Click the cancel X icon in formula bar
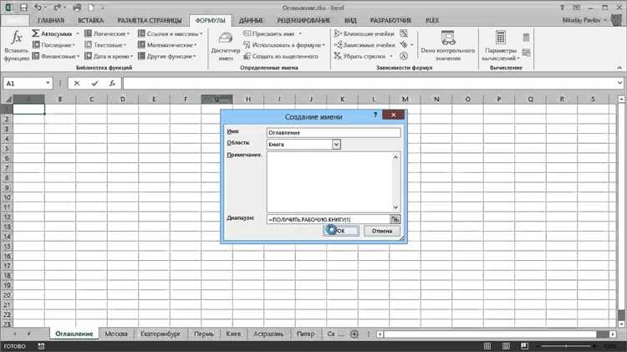Viewport: 627px width, 352px height. click(x=77, y=84)
